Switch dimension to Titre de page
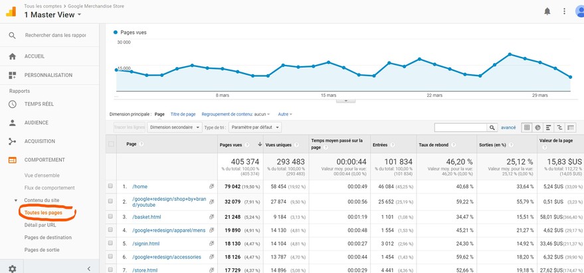Viewport: 584px width, 273px height. click(x=183, y=115)
